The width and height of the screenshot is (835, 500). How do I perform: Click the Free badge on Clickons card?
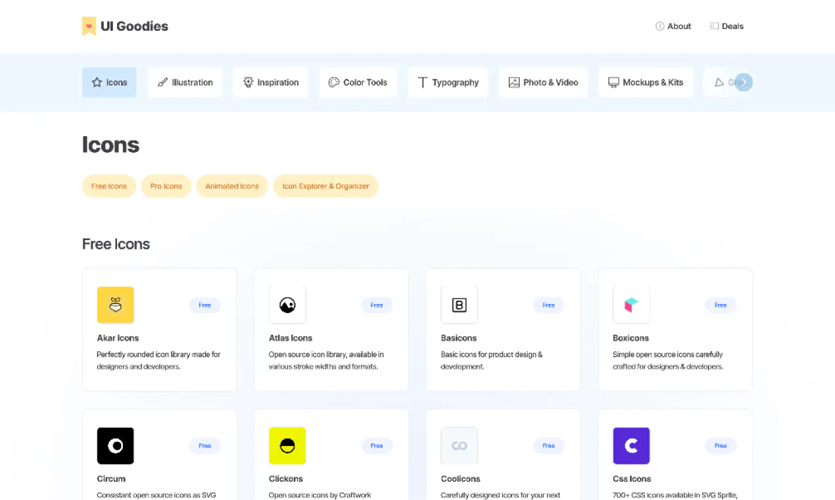tap(377, 446)
